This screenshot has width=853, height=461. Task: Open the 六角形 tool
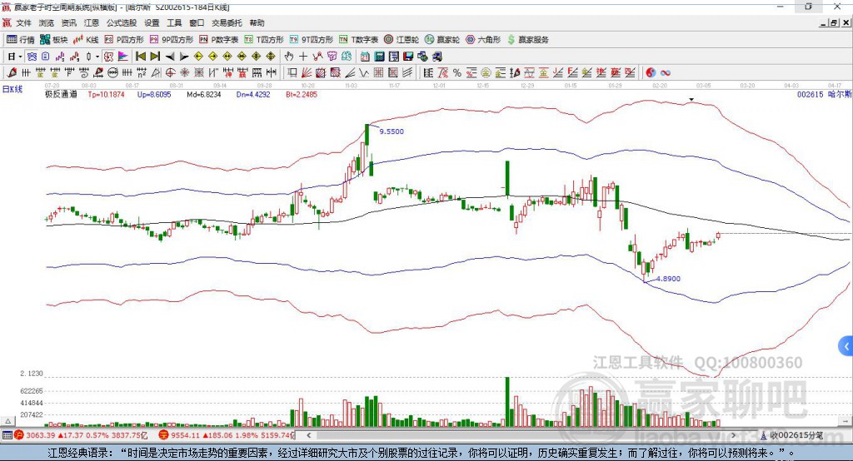tap(483, 40)
